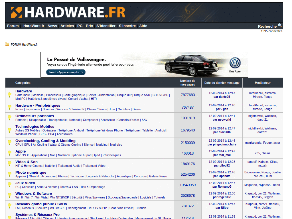
Task: Open Téléphone Android subcategory
Action: coord(71,130)
